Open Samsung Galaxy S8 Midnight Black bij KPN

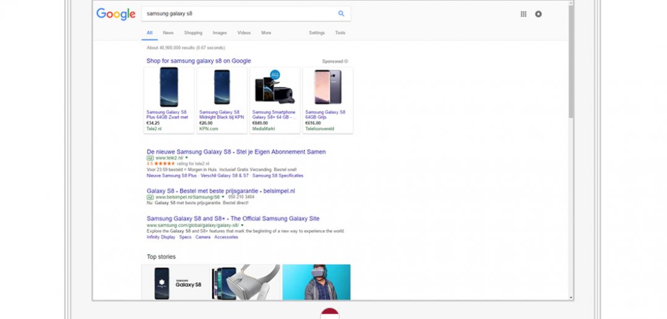tap(222, 115)
